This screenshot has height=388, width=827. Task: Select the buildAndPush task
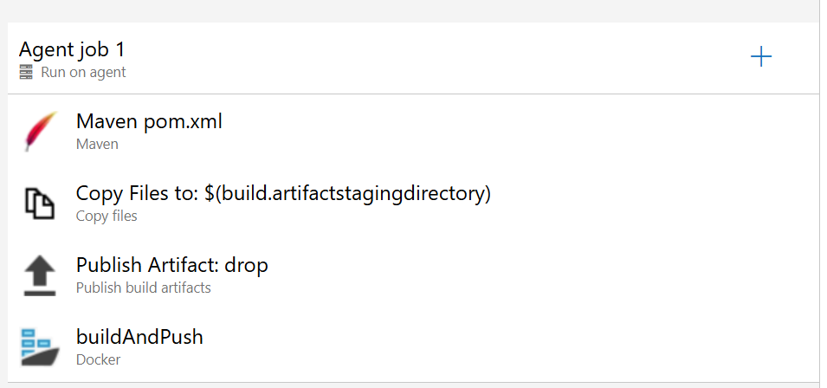tap(139, 337)
